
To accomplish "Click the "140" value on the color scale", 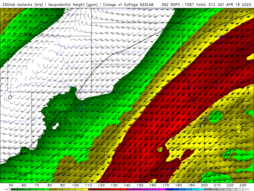I will coord(127,185).
